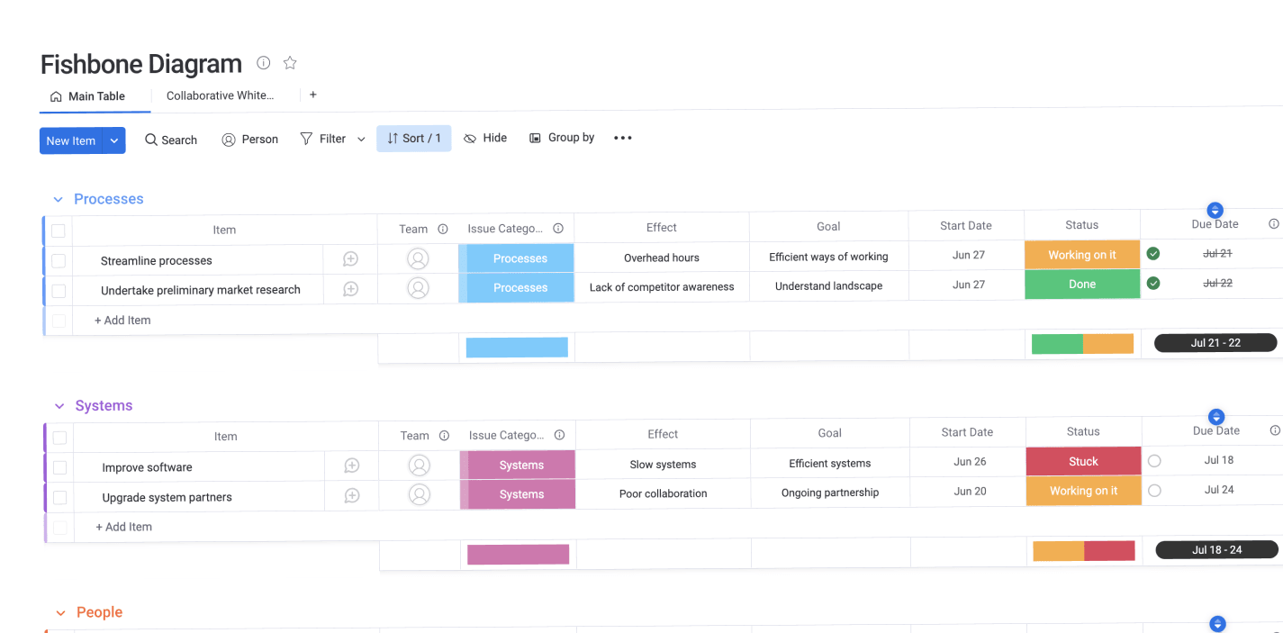Click the Team avatar for Upgrade system partners
Image resolution: width=1283 pixels, height=633 pixels.
[419, 494]
